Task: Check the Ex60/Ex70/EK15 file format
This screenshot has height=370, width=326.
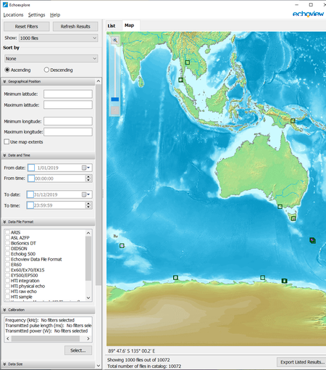Action: click(7, 270)
